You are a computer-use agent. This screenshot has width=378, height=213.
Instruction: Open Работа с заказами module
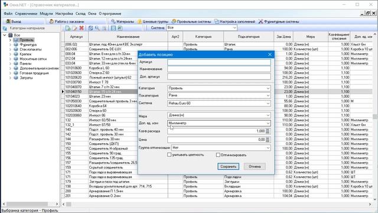point(67,21)
